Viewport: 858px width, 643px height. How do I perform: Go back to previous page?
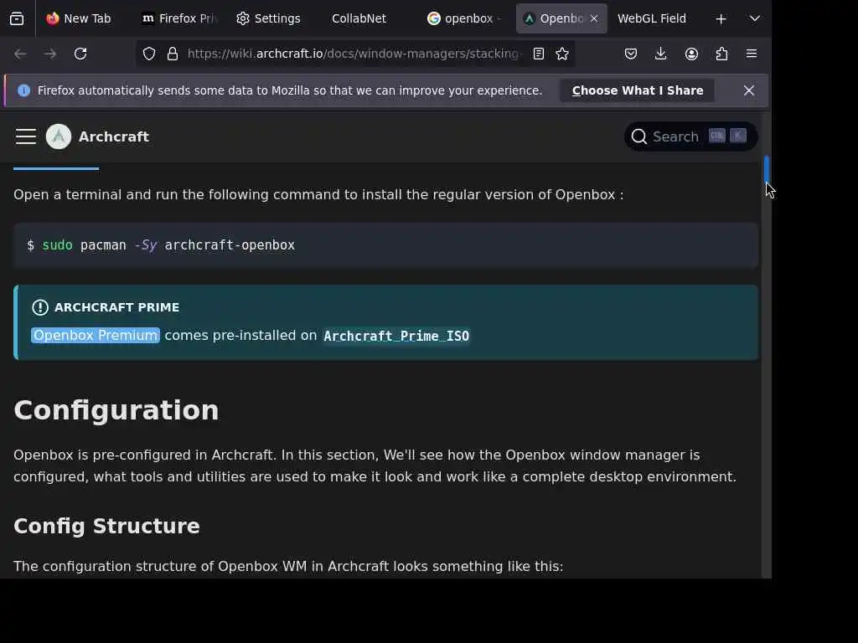(x=20, y=54)
